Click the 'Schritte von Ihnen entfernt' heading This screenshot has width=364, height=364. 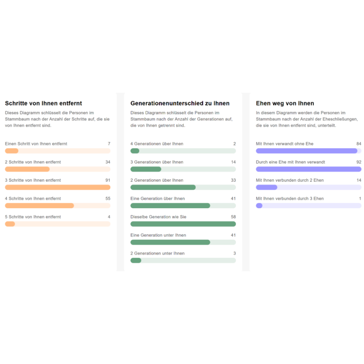[43, 103]
